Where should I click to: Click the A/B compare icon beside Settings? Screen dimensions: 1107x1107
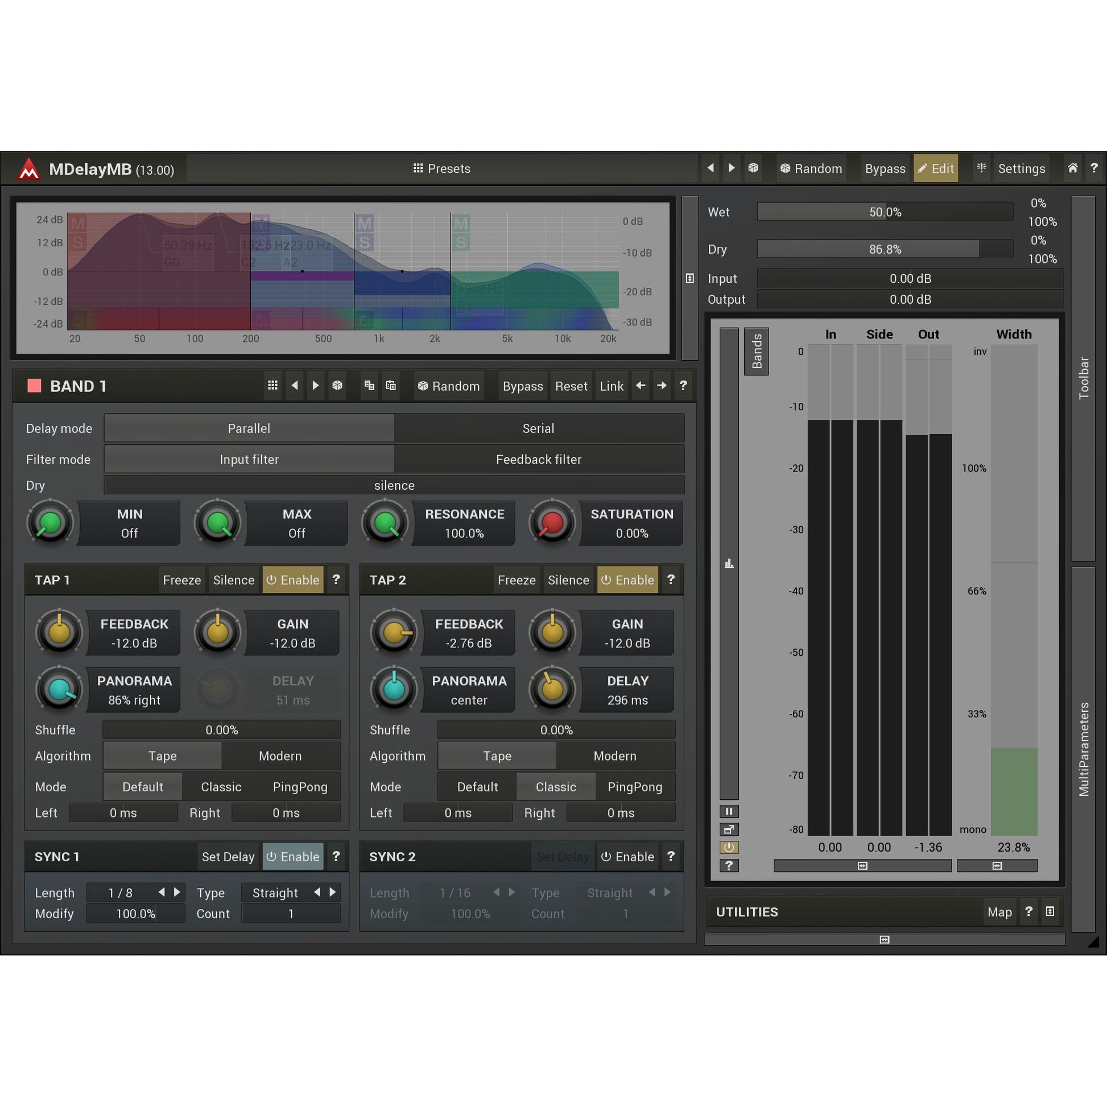click(981, 168)
